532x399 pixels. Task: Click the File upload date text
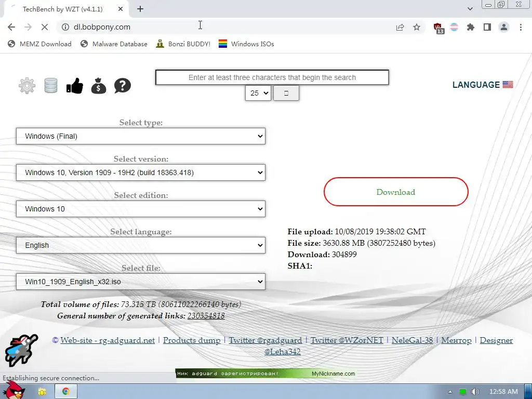pos(380,232)
